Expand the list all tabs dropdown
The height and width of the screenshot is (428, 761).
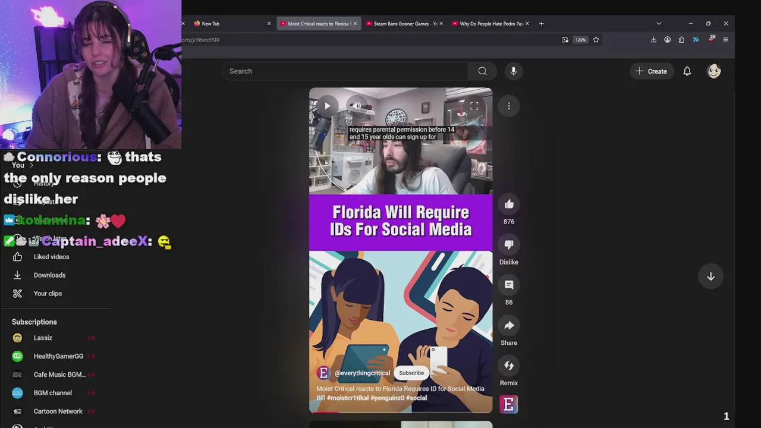coord(659,24)
